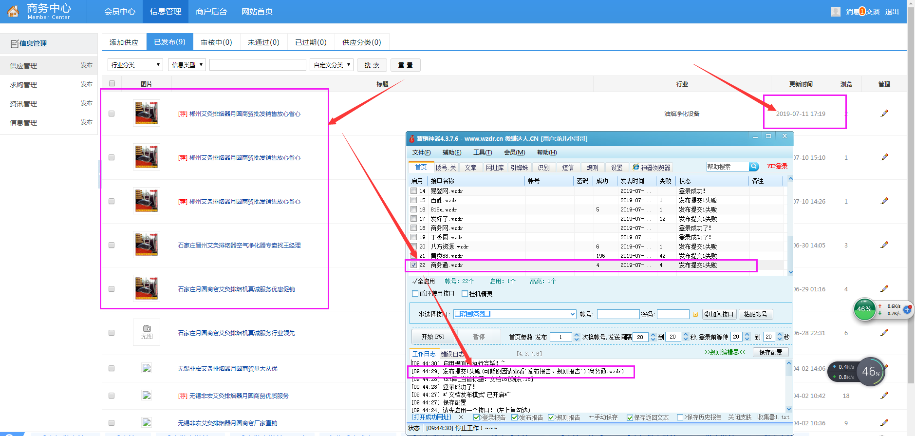Screen dimensions: 915x436
Task: Check the first 郴州艾灸排烟器 listing row
Action: 112,114
